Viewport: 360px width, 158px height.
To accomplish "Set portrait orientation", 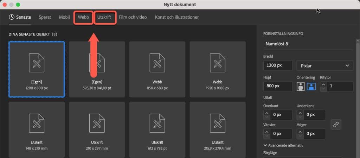I will tap(301, 87).
